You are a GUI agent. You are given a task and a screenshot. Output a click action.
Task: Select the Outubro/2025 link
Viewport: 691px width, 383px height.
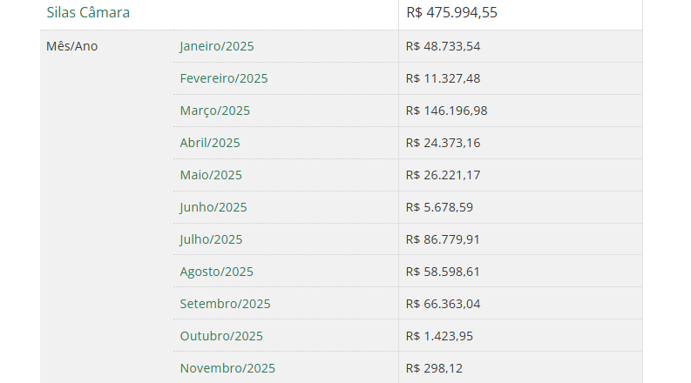tap(221, 336)
